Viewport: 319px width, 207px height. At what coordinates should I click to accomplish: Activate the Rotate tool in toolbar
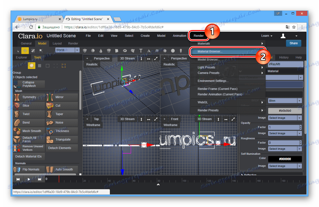(x=33, y=51)
